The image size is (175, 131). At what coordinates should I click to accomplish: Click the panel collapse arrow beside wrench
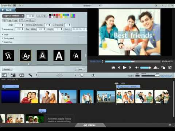36,75
